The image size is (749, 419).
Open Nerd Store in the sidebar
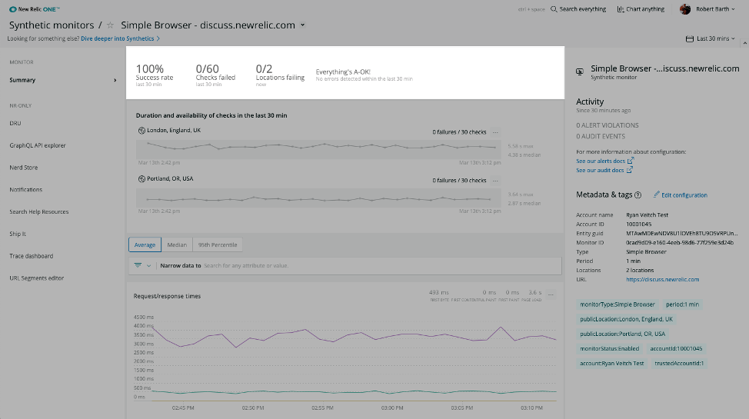23,168
